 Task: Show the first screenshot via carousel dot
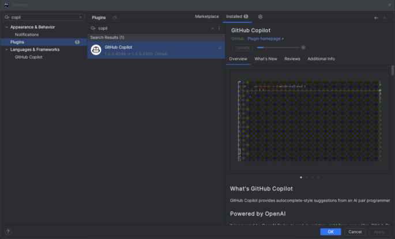click(301, 177)
